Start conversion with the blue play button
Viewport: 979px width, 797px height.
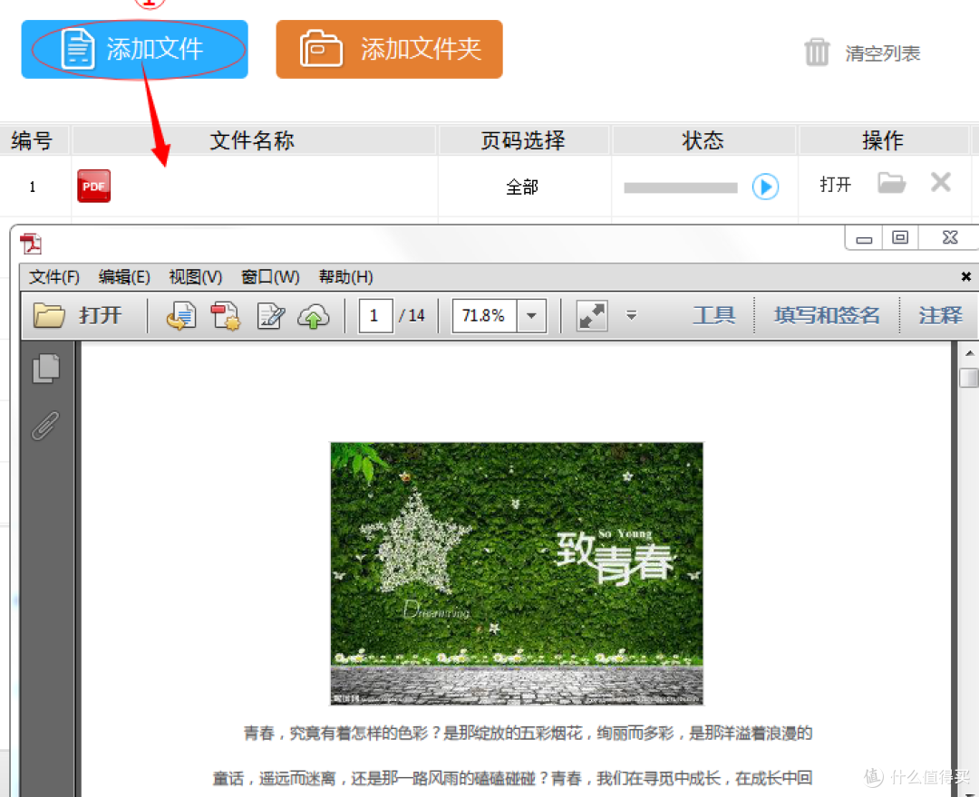click(x=765, y=187)
